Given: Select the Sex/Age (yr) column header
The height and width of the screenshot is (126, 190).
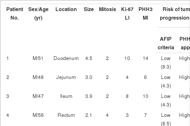Looking at the screenshot, I should point(38,14).
